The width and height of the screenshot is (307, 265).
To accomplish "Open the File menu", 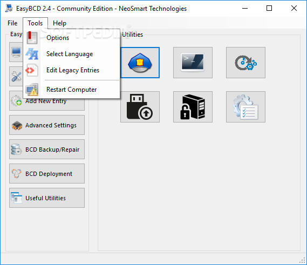I will point(12,23).
